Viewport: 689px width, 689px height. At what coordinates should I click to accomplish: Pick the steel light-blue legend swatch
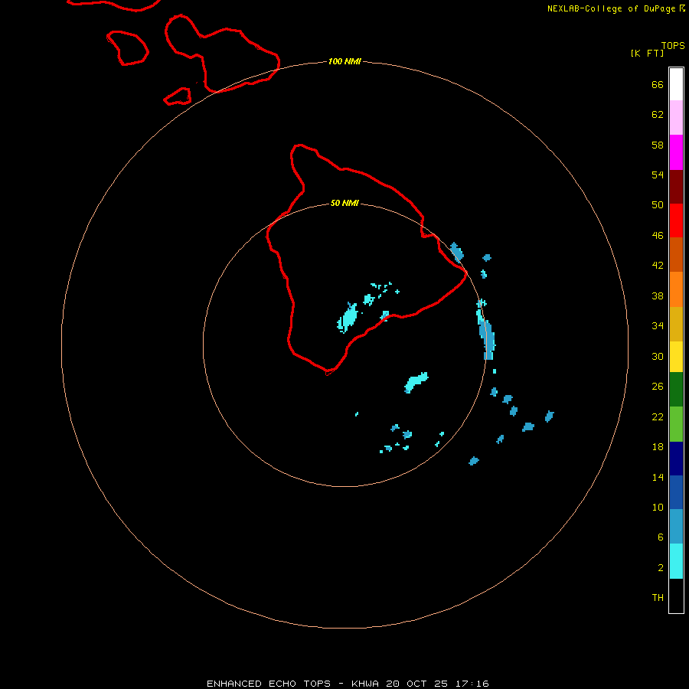(x=676, y=527)
